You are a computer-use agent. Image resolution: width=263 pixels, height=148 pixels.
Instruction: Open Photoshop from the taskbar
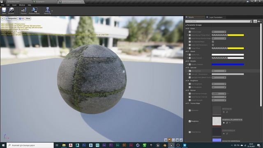pos(84,145)
